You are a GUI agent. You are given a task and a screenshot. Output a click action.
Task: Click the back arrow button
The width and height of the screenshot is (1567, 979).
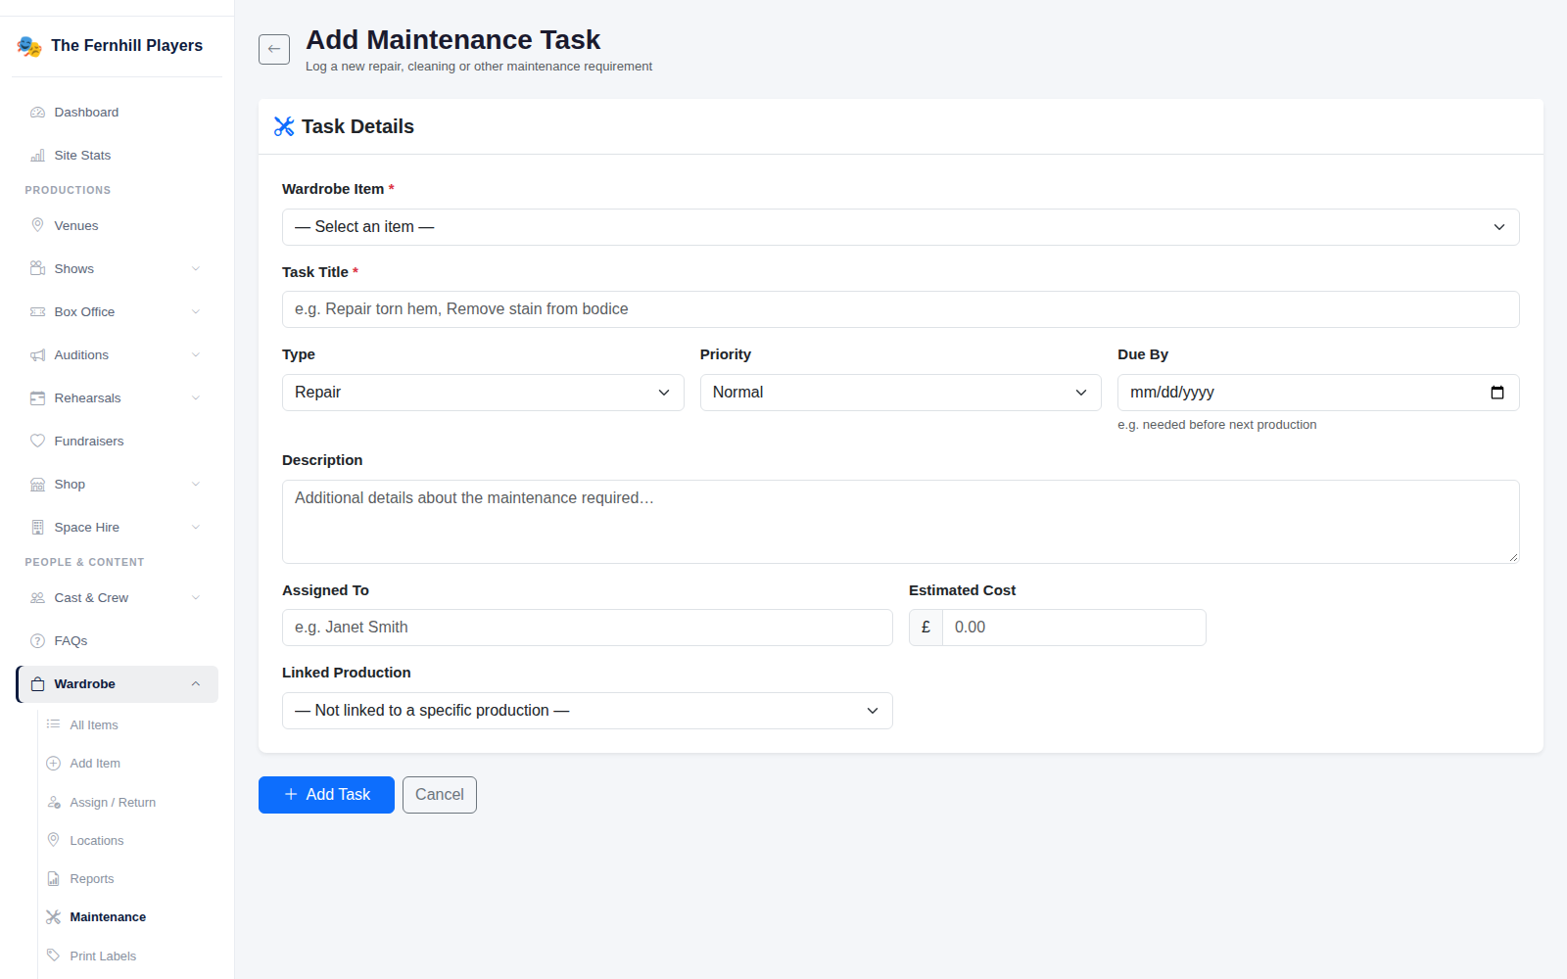pos(274,49)
